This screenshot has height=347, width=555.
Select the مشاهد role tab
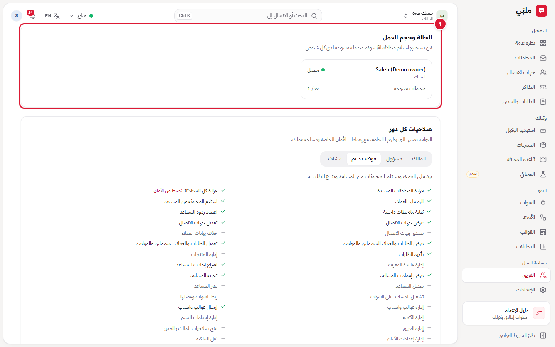[334, 159]
